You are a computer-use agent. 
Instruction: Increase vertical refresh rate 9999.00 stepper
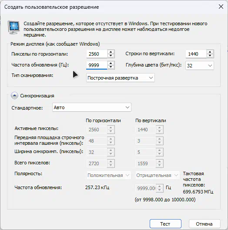(x=160, y=186)
